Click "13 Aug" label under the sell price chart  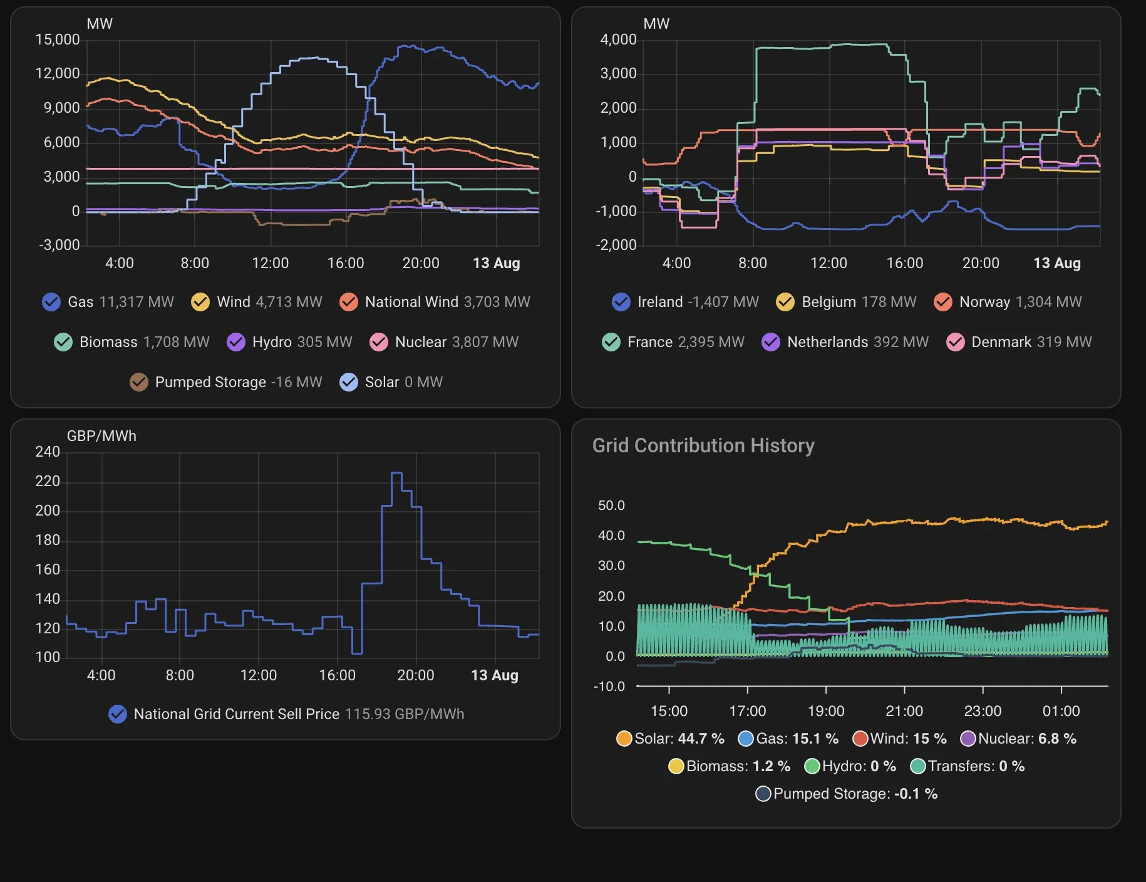[x=495, y=675]
